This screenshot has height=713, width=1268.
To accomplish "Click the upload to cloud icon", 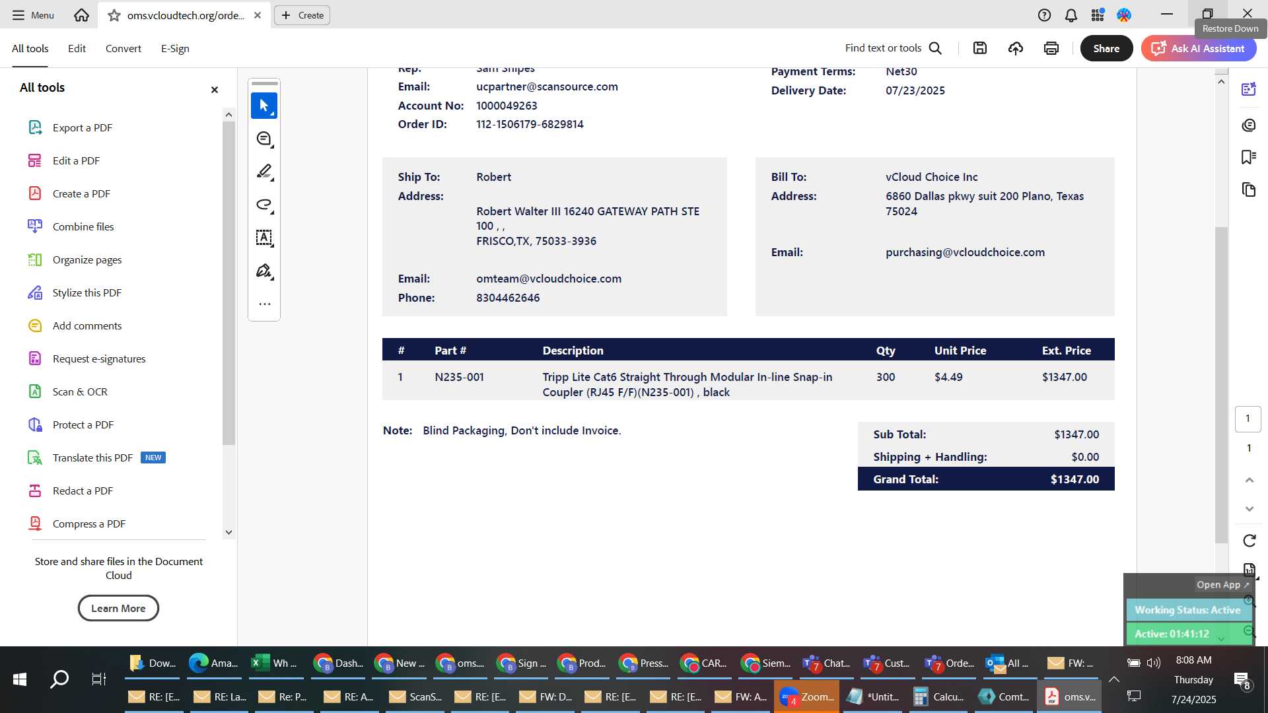I will (x=1016, y=48).
